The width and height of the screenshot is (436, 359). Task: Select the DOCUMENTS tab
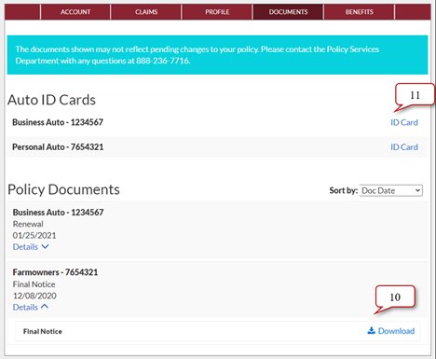pyautogui.click(x=288, y=12)
